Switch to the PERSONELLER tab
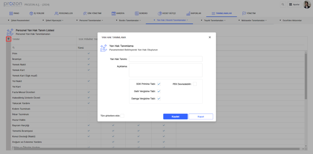This screenshot has width=313, height=154. 64,13
